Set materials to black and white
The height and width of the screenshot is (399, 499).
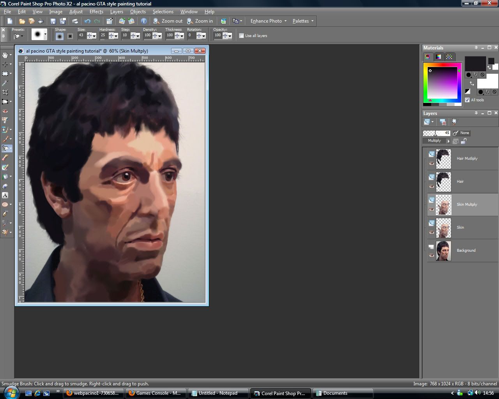pyautogui.click(x=467, y=91)
